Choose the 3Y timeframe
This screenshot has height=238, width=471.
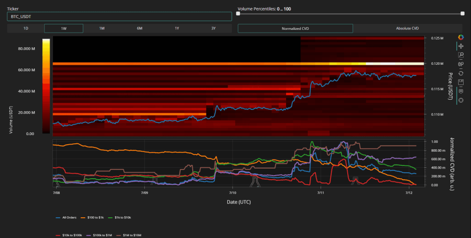(x=213, y=28)
